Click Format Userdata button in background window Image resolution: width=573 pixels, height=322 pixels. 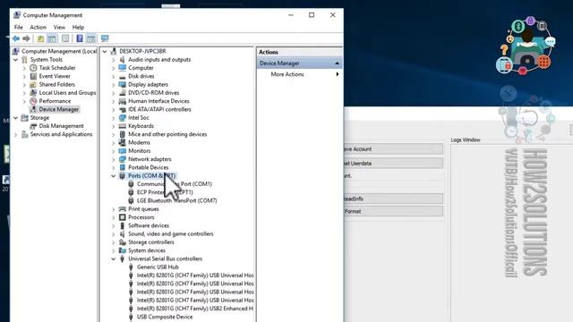tap(393, 163)
